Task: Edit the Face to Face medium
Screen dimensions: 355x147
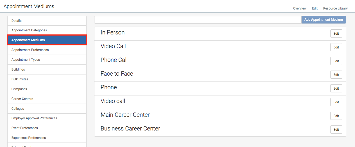Action: click(x=336, y=75)
